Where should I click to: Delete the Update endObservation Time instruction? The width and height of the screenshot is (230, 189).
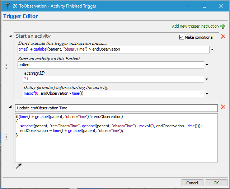click(x=223, y=107)
